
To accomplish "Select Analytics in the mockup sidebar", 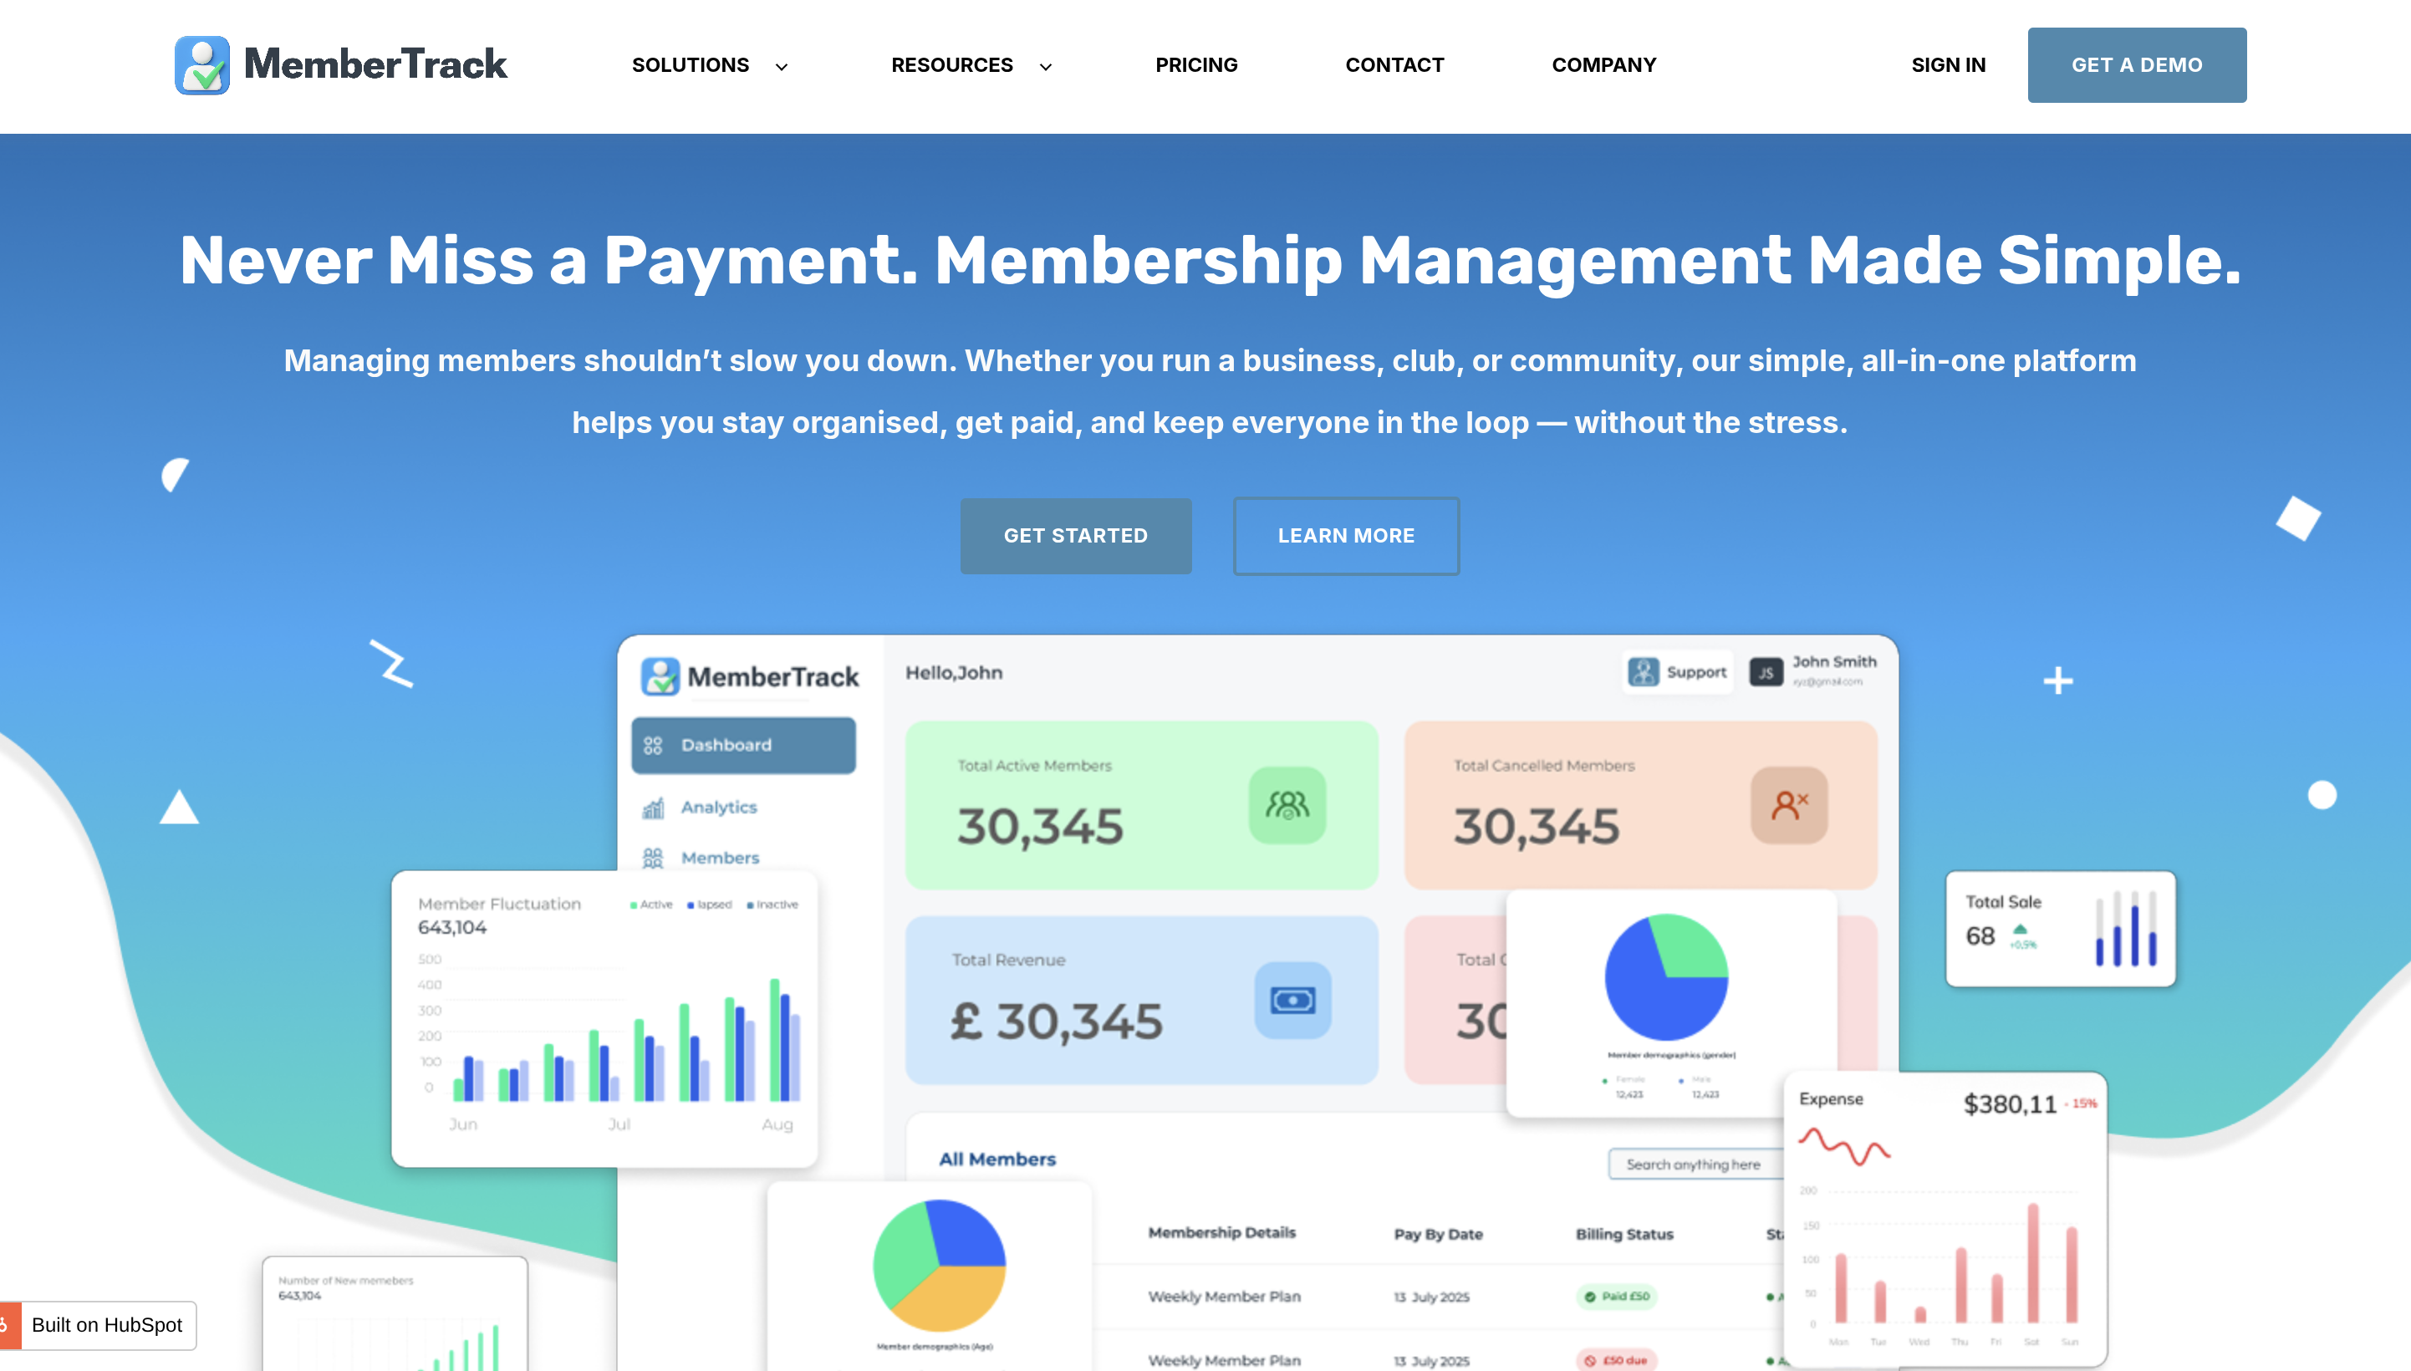I will [x=718, y=807].
